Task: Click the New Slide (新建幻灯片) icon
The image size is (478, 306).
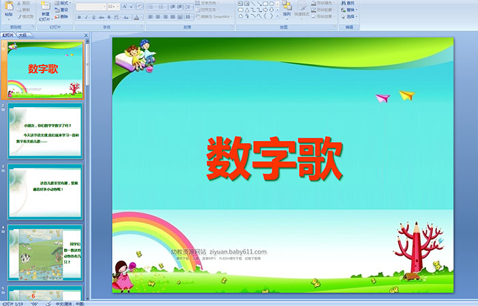Action: tap(46, 6)
